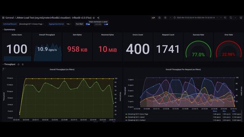Image resolution: width=244 pixels, height=137 pixels.
Task: Click the cycle view mode monitor icon
Action: [x=241, y=18]
